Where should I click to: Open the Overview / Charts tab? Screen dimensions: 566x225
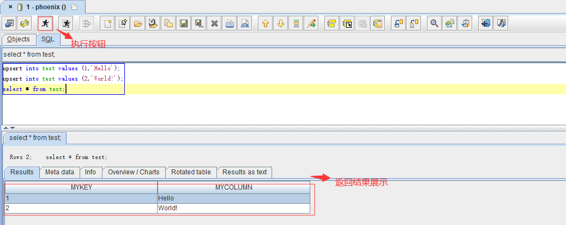coord(134,172)
